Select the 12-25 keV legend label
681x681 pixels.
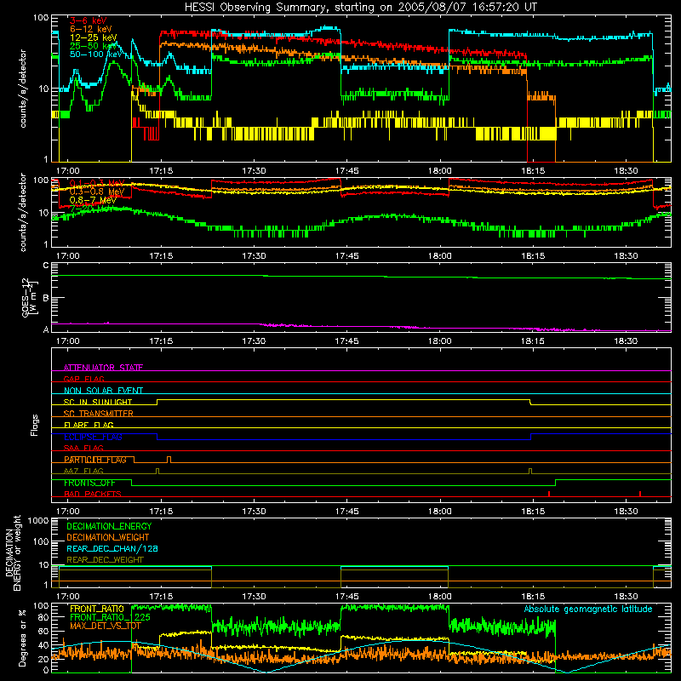94,37
